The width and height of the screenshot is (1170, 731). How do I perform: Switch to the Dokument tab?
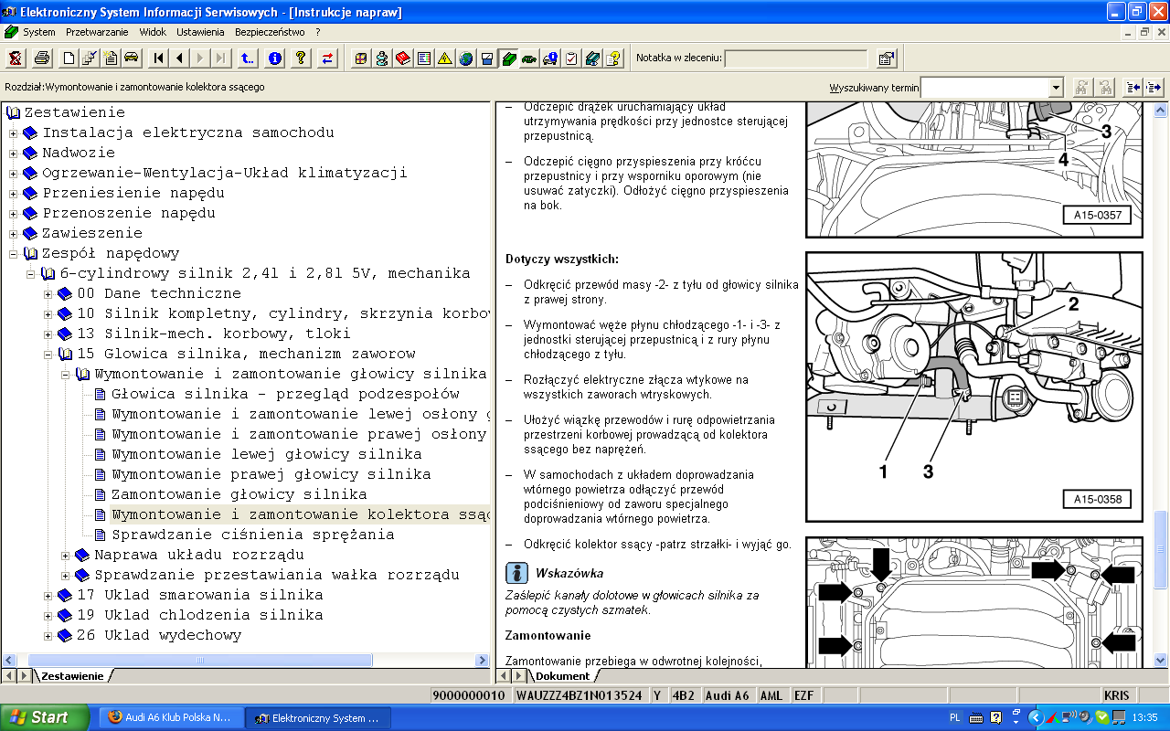click(562, 676)
